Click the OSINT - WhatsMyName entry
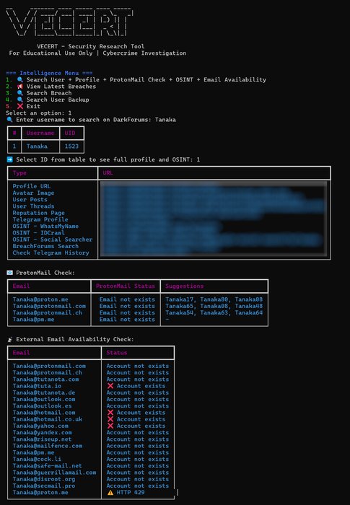This screenshot has width=350, height=505. click(45, 226)
